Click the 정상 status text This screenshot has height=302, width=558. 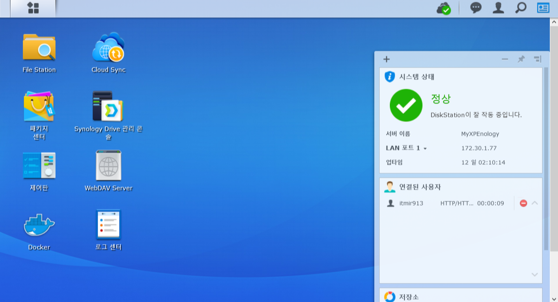point(441,99)
